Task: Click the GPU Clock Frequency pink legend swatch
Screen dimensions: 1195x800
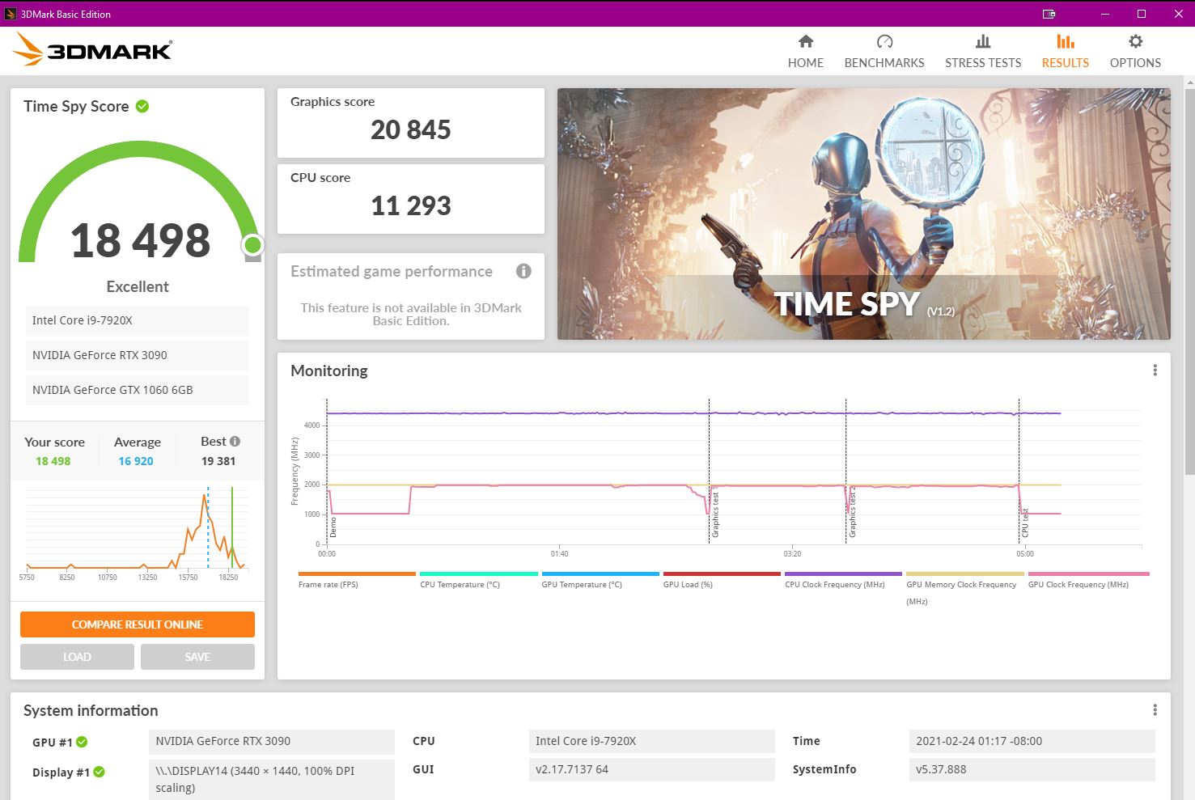Action: [x=1087, y=574]
